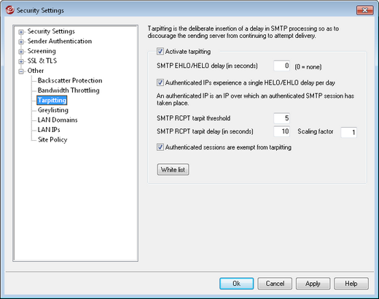Expand the Security Settings tree node
The height and width of the screenshot is (299, 379).
click(21, 32)
